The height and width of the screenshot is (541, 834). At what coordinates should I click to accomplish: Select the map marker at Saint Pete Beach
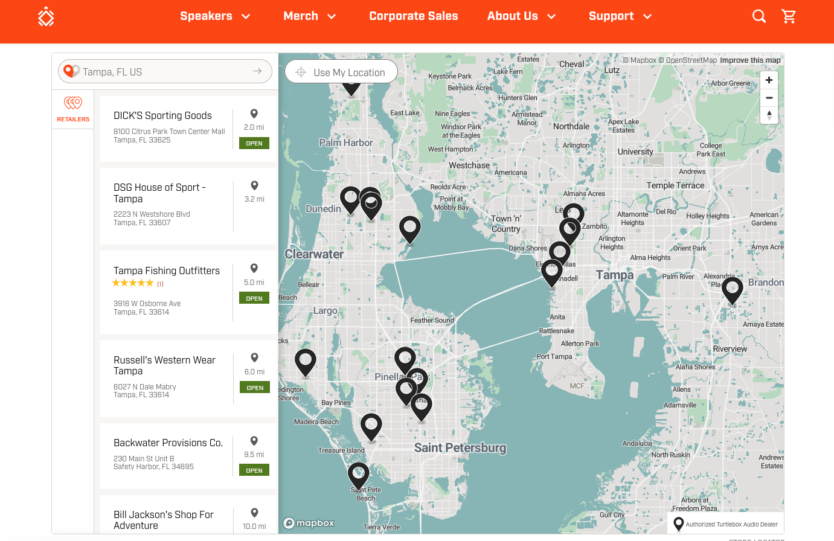[x=358, y=476]
